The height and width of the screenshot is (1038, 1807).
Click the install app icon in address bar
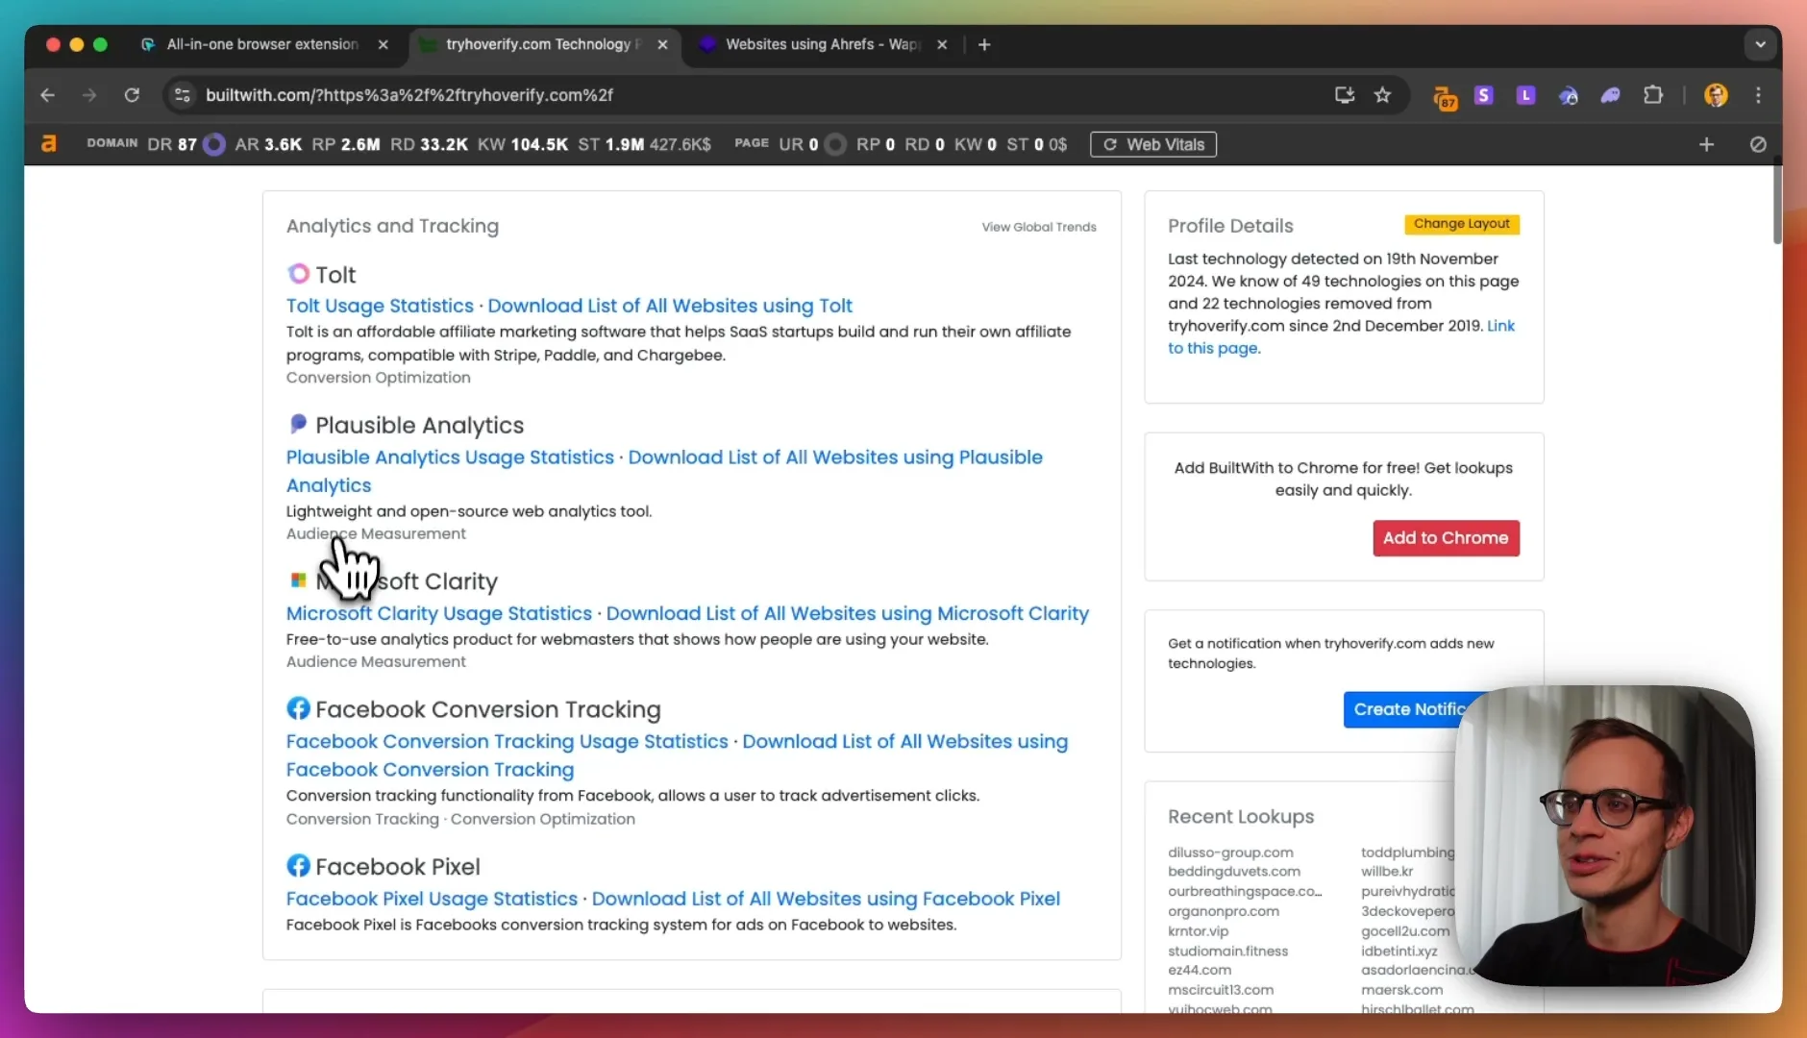click(1344, 95)
